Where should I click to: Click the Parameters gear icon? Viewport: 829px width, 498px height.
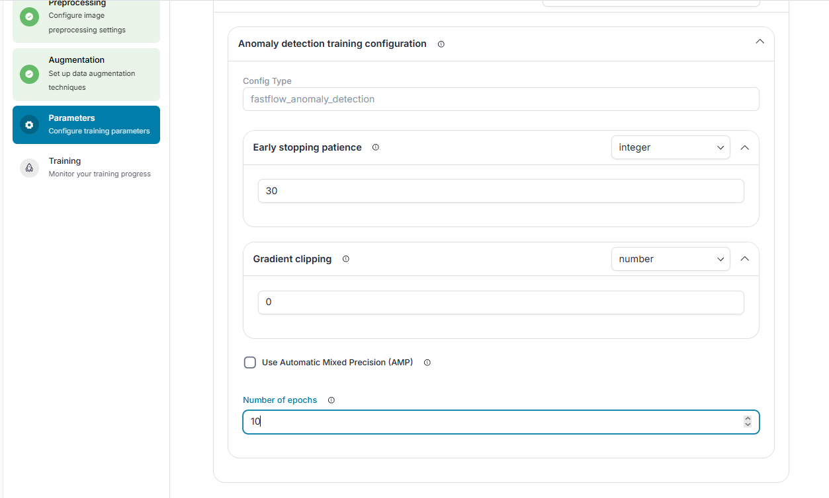(x=29, y=125)
